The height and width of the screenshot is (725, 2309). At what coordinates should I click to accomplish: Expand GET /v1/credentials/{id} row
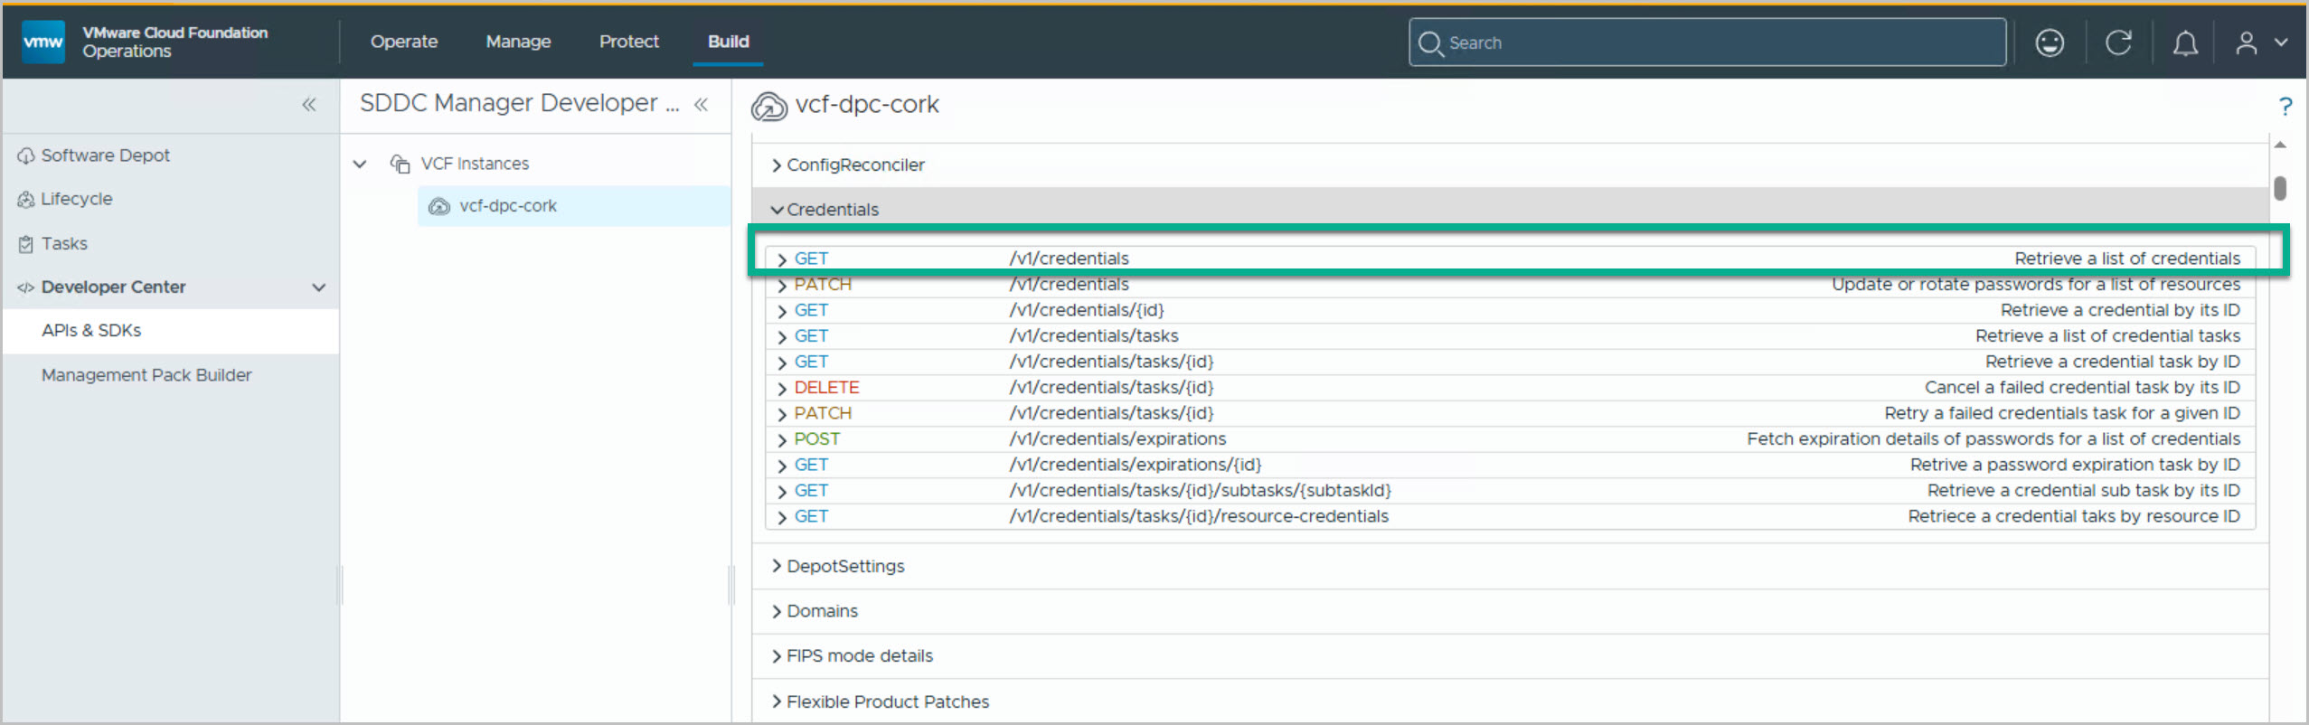[782, 311]
